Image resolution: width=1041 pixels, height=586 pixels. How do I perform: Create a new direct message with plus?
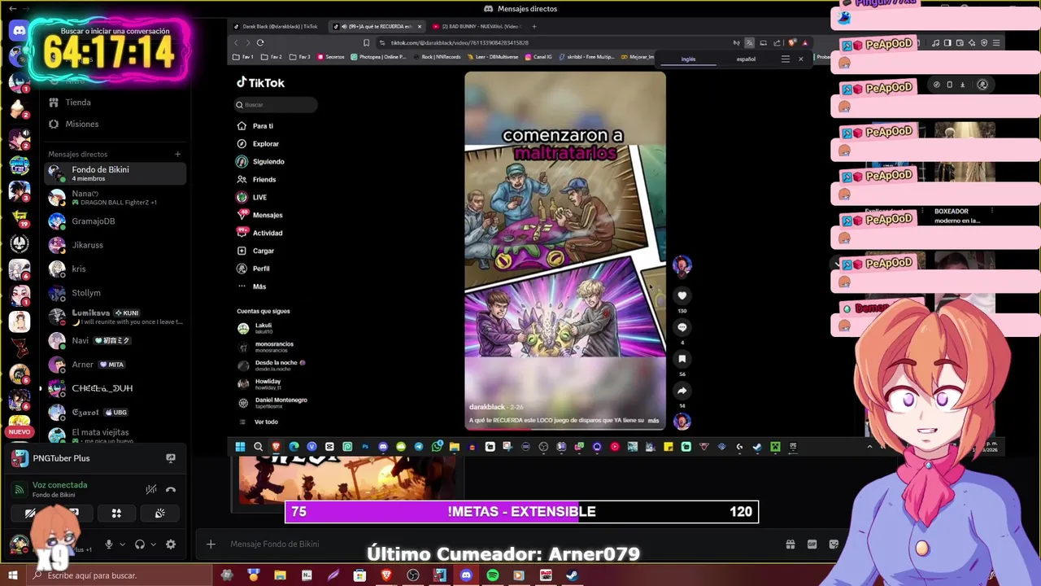[177, 154]
